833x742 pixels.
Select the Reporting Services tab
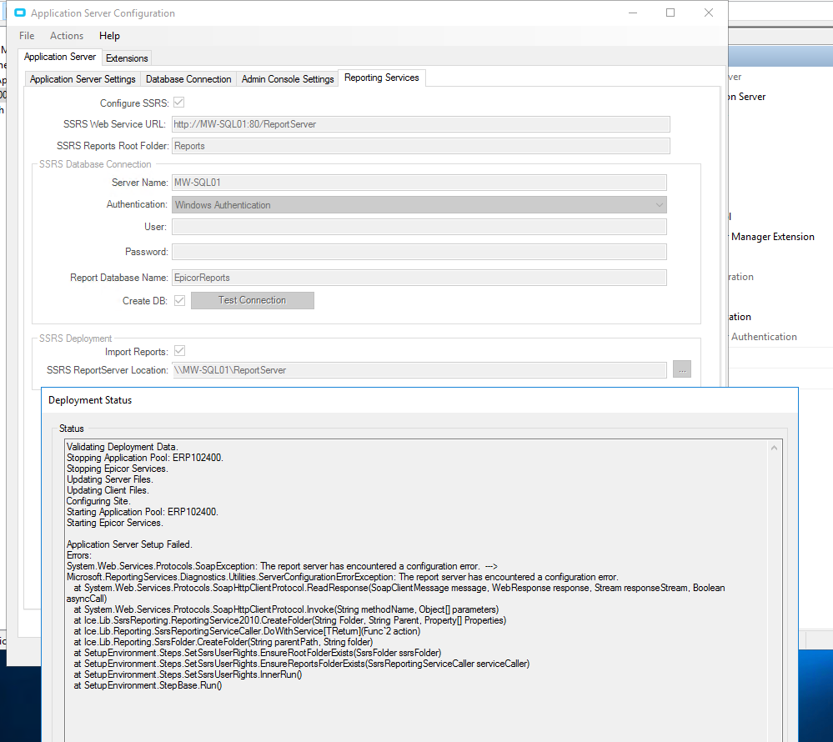point(381,78)
